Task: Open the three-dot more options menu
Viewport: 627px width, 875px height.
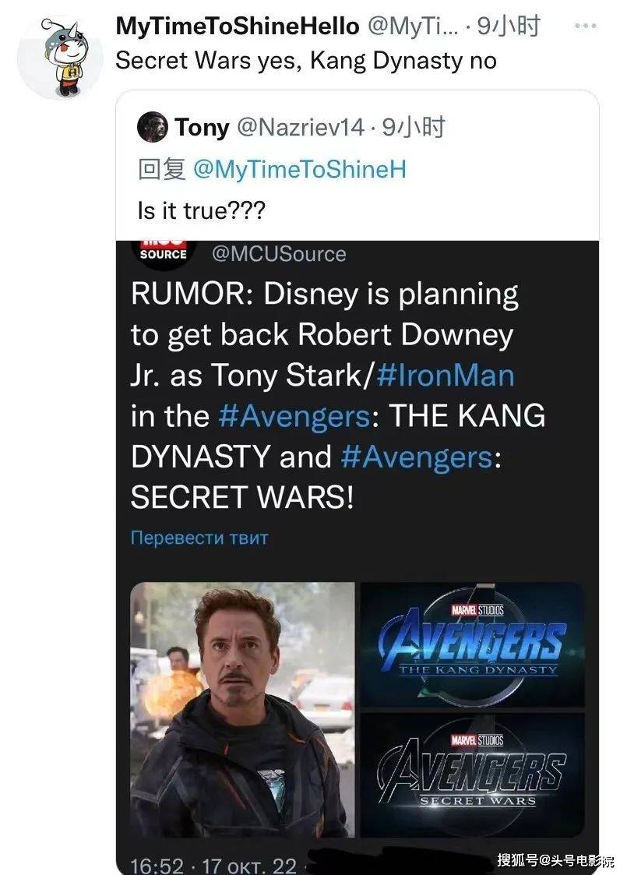Action: click(x=585, y=26)
